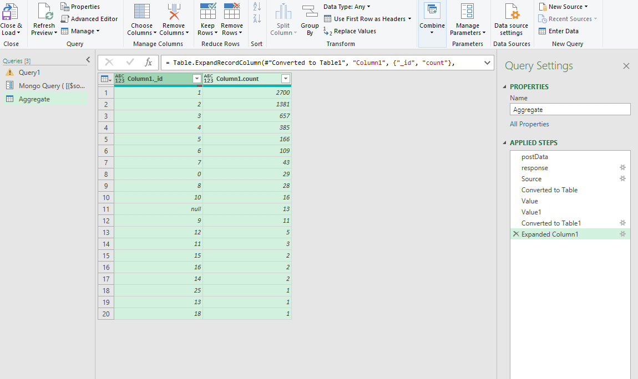638x379 pixels.
Task: Open the Column1.count filter dropdown
Action: click(x=286, y=79)
